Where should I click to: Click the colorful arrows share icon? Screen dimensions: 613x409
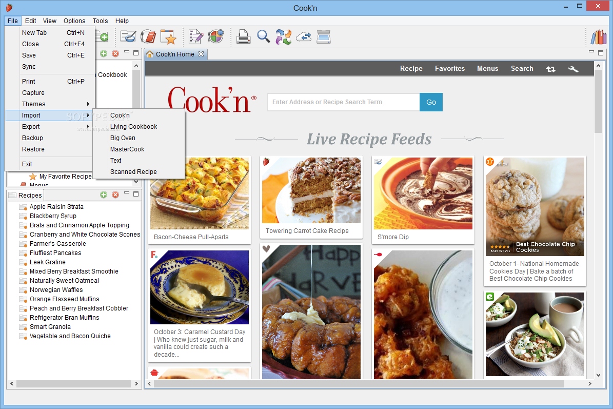pos(284,37)
